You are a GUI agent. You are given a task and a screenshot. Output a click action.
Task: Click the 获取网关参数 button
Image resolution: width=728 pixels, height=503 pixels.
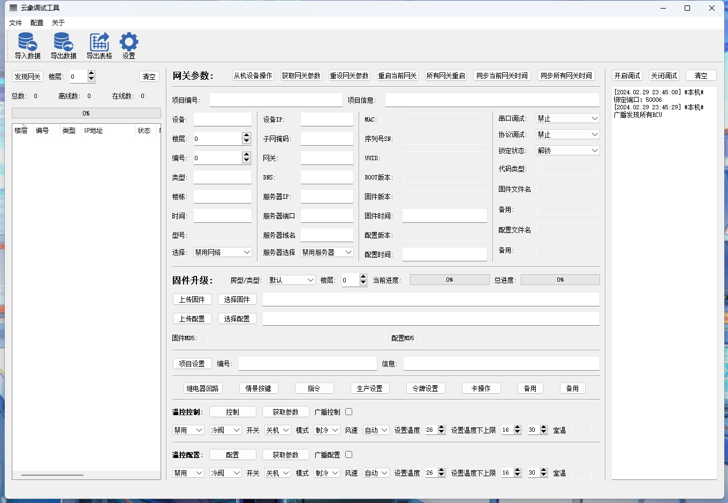tap(301, 76)
